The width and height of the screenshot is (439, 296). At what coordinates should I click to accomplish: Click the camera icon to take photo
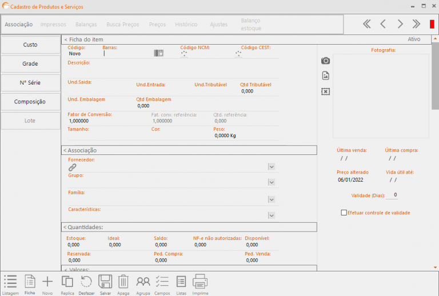click(x=325, y=61)
